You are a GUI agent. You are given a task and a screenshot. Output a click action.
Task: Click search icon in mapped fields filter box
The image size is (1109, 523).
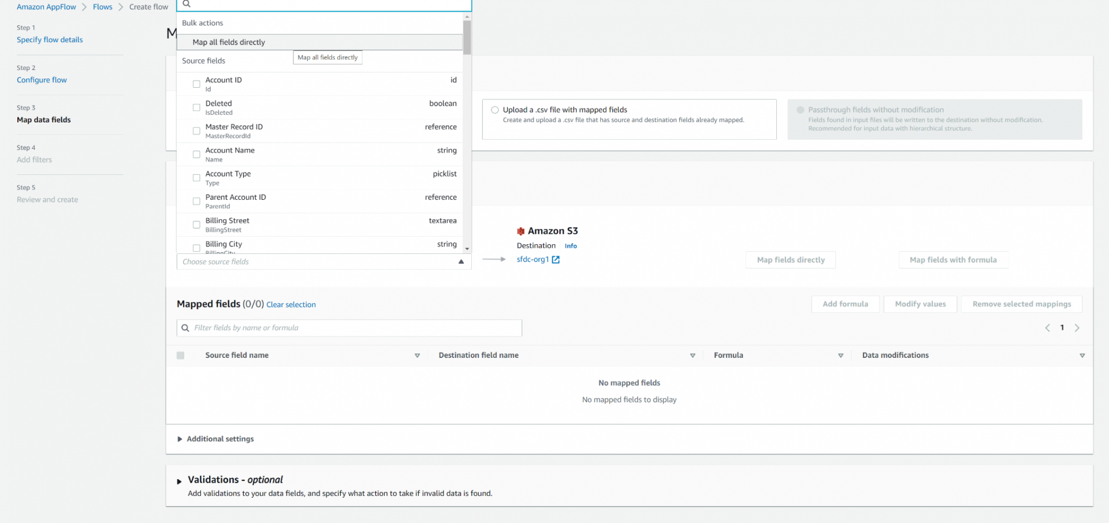pos(185,328)
